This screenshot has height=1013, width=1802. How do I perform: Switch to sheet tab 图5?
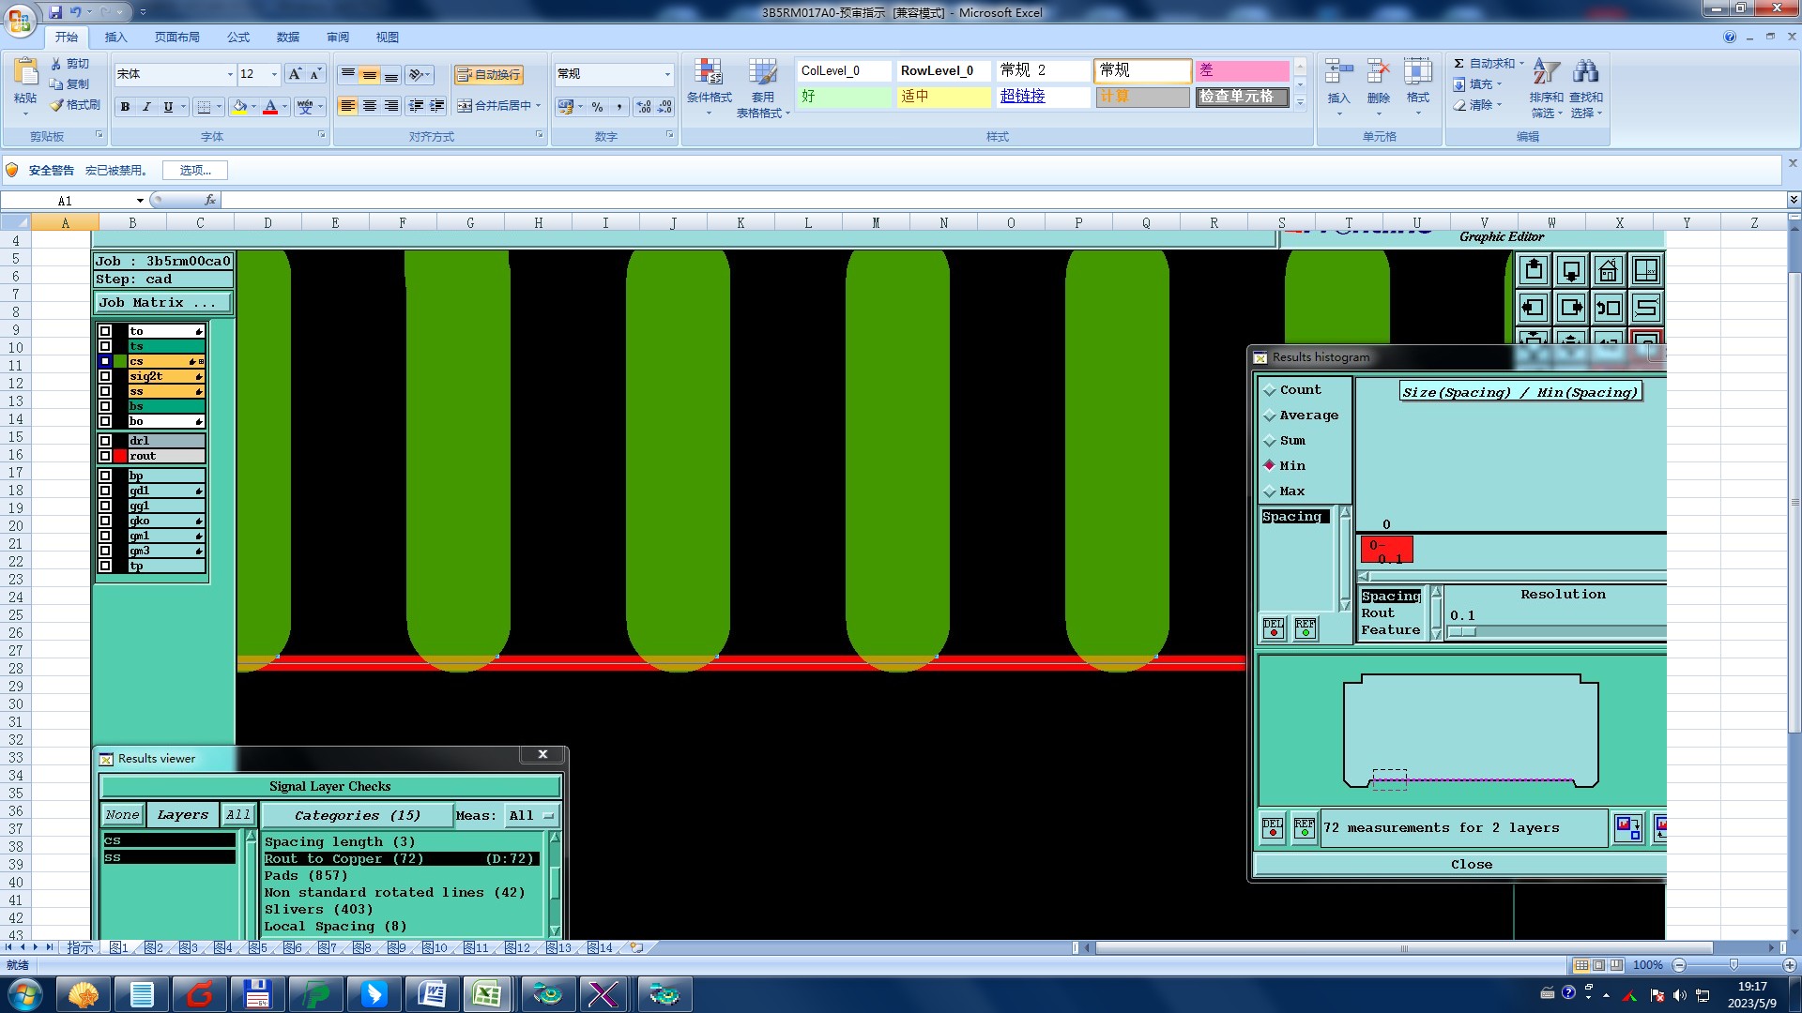(x=258, y=948)
